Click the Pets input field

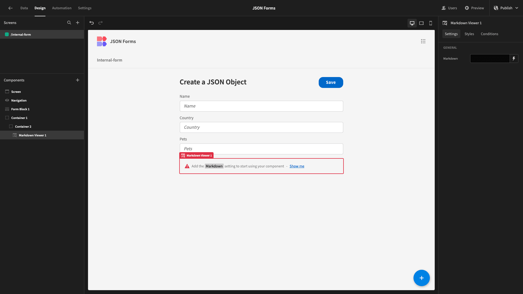pyautogui.click(x=261, y=149)
